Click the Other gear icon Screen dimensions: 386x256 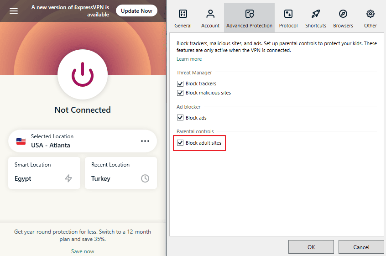tap(370, 14)
